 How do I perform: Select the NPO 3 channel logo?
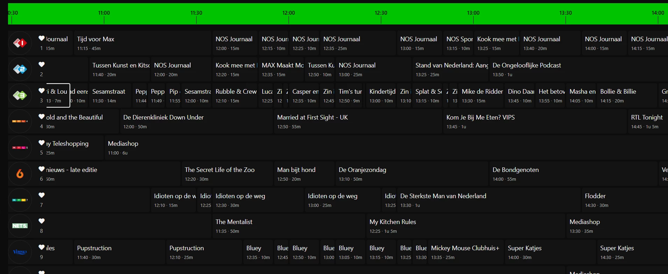(x=20, y=95)
